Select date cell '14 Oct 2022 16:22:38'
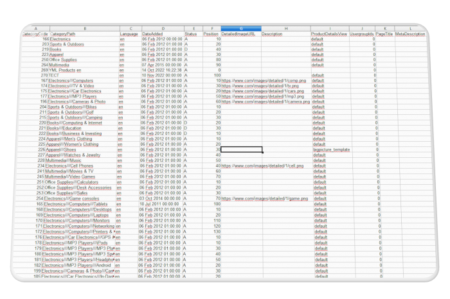Screen dimensions: 450x299 click(x=161, y=70)
